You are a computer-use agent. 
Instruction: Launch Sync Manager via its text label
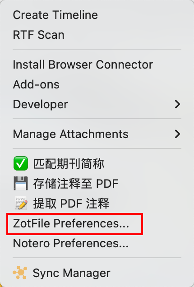pyautogui.click(x=72, y=273)
